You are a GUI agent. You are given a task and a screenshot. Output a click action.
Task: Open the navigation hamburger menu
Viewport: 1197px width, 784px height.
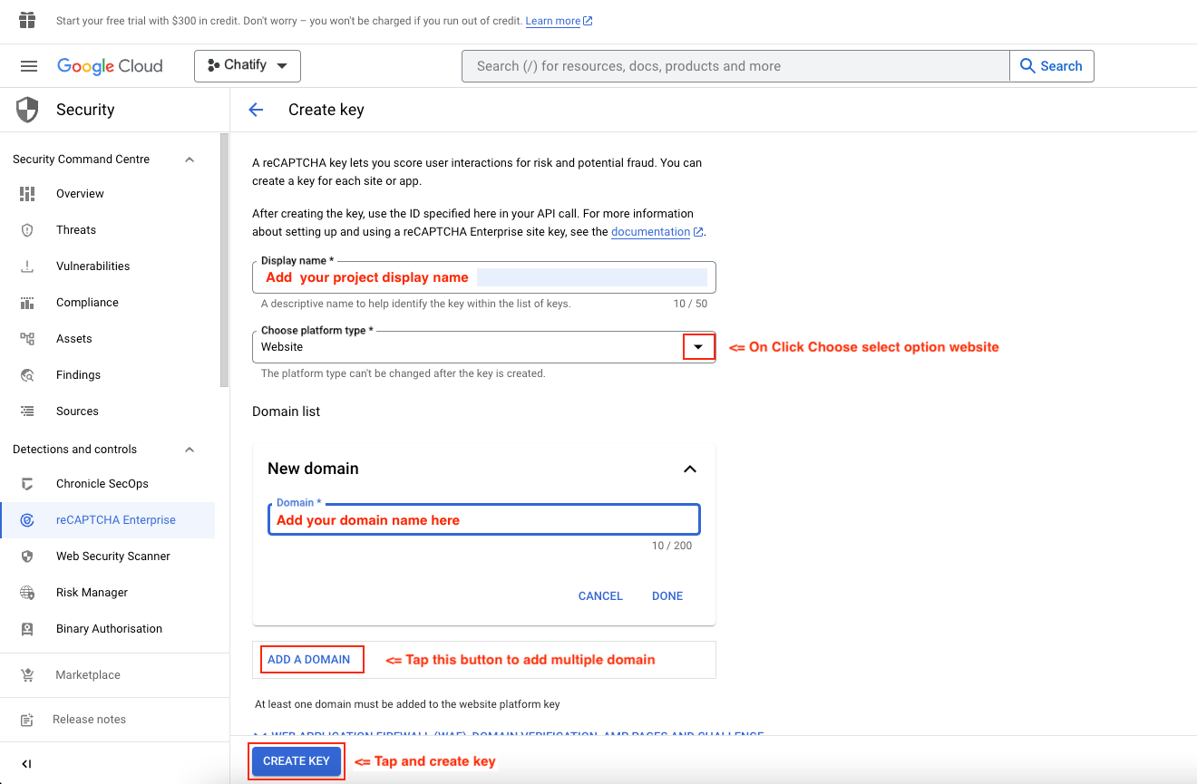(28, 65)
